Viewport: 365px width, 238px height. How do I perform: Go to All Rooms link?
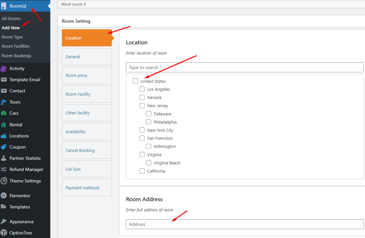(x=11, y=18)
